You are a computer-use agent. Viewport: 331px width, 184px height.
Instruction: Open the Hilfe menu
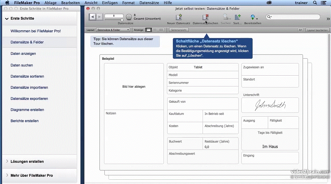click(168, 3)
